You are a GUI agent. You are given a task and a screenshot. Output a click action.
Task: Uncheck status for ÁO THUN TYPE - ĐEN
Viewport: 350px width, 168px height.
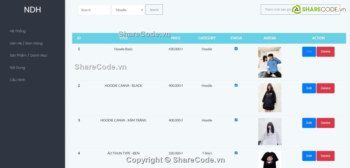(236, 153)
